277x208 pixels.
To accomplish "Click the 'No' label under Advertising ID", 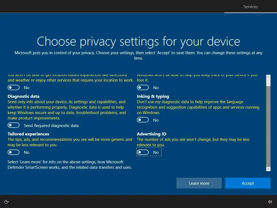I will pyautogui.click(x=156, y=152).
